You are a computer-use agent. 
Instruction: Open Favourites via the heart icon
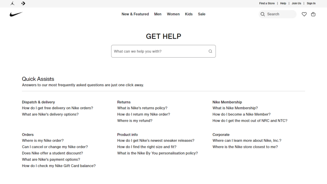point(304,14)
